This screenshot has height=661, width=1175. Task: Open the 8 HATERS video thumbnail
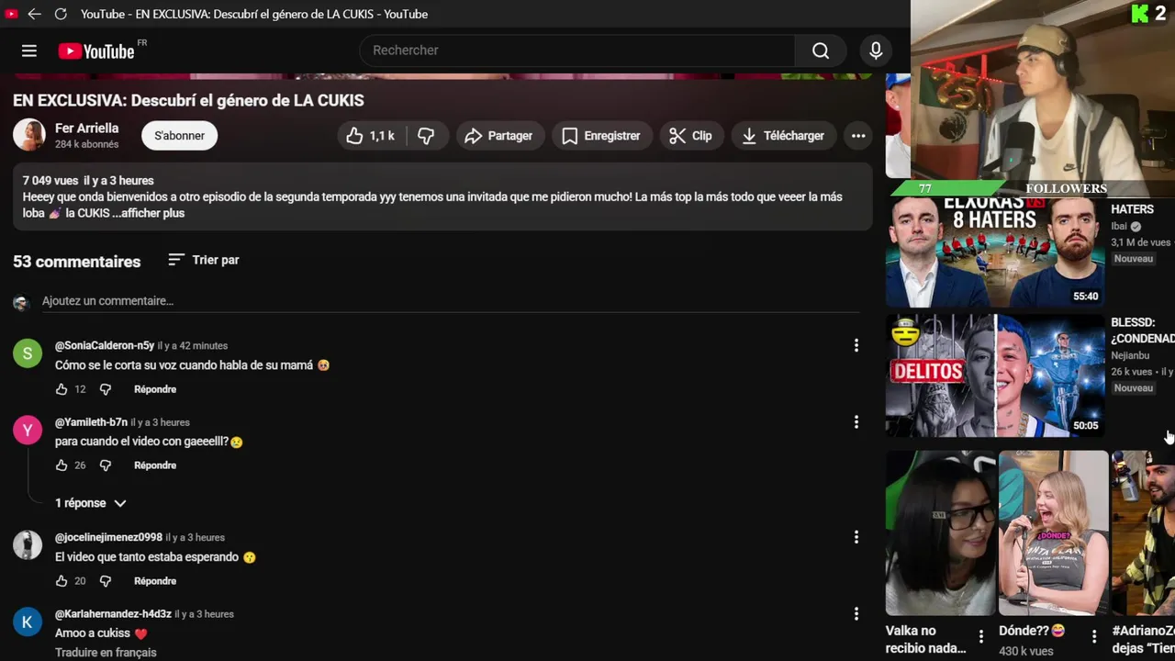(995, 252)
